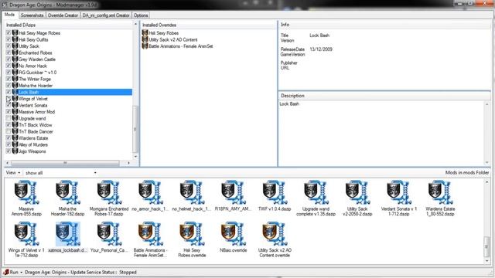Click shield icon next to The Winter Forge
495x278 pixels.
[15, 79]
